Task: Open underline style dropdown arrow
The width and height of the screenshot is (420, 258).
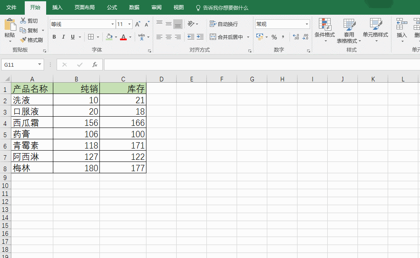Action: 80,37
